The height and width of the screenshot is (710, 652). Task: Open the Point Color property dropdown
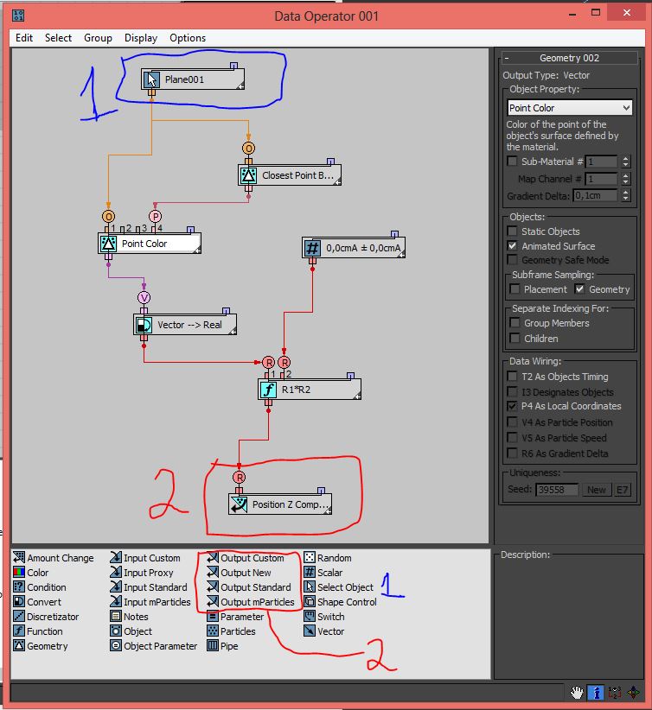click(x=570, y=108)
